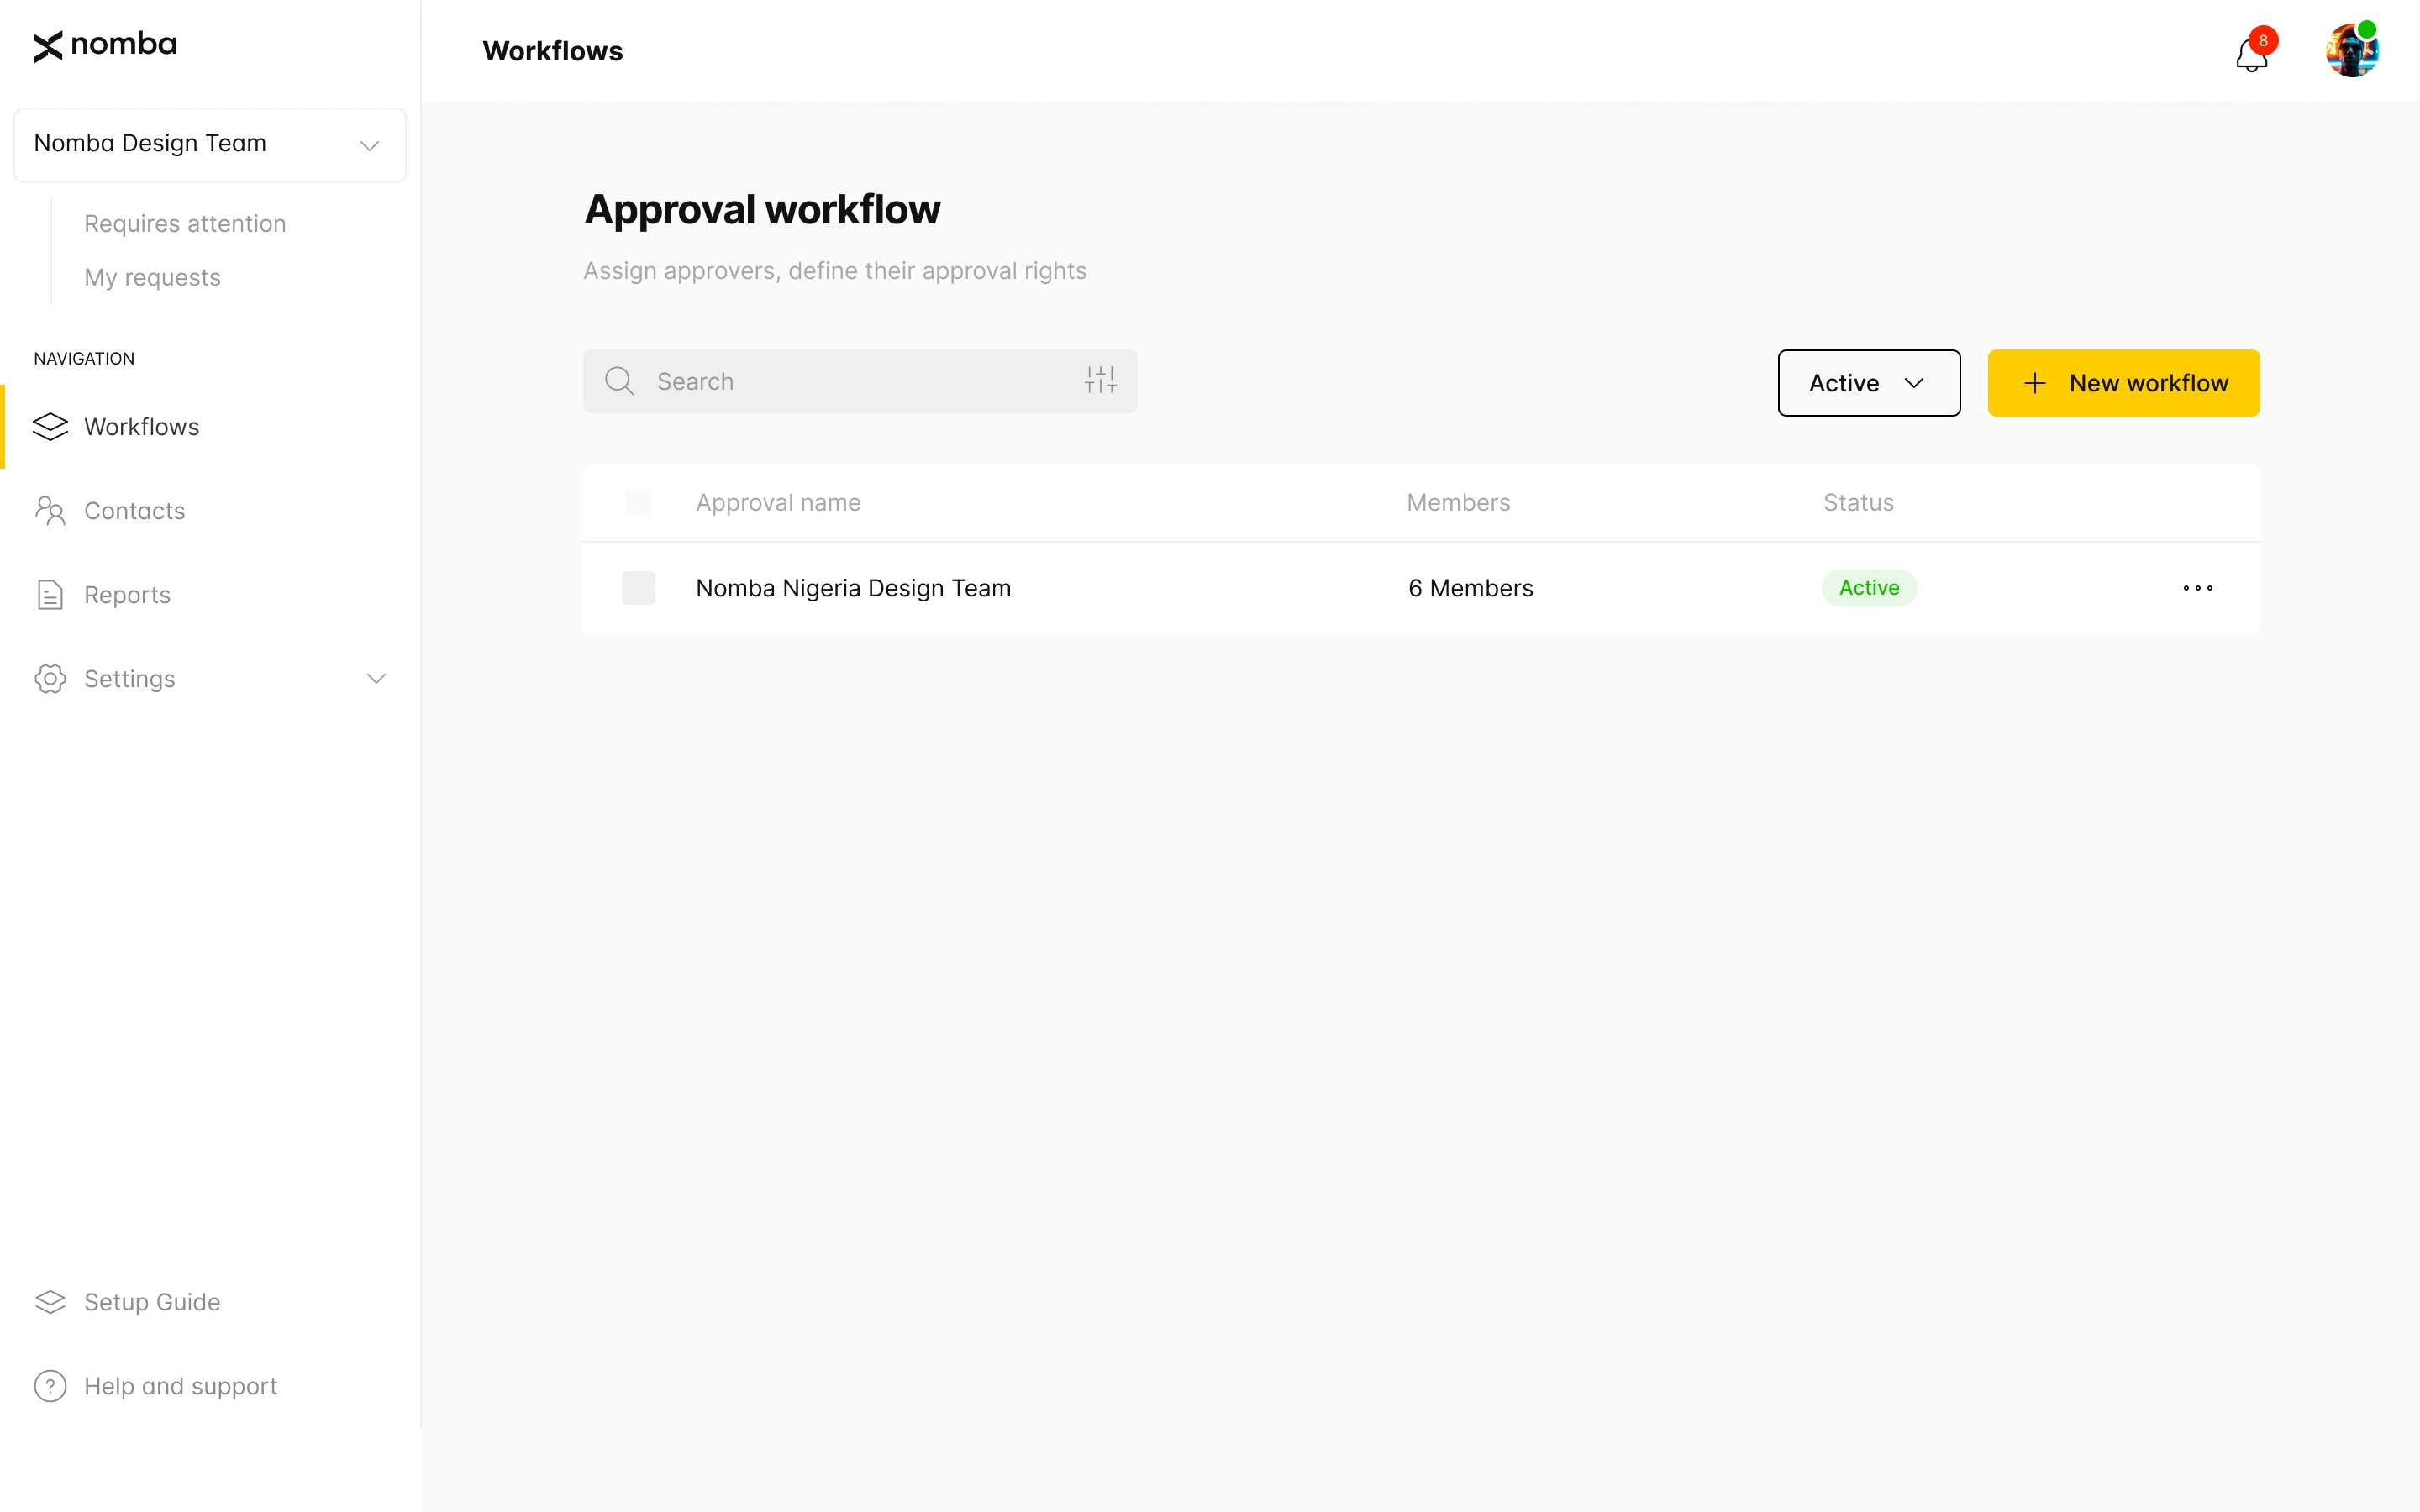The image size is (2420, 1512).
Task: Open Help and support
Action: (x=180, y=1385)
